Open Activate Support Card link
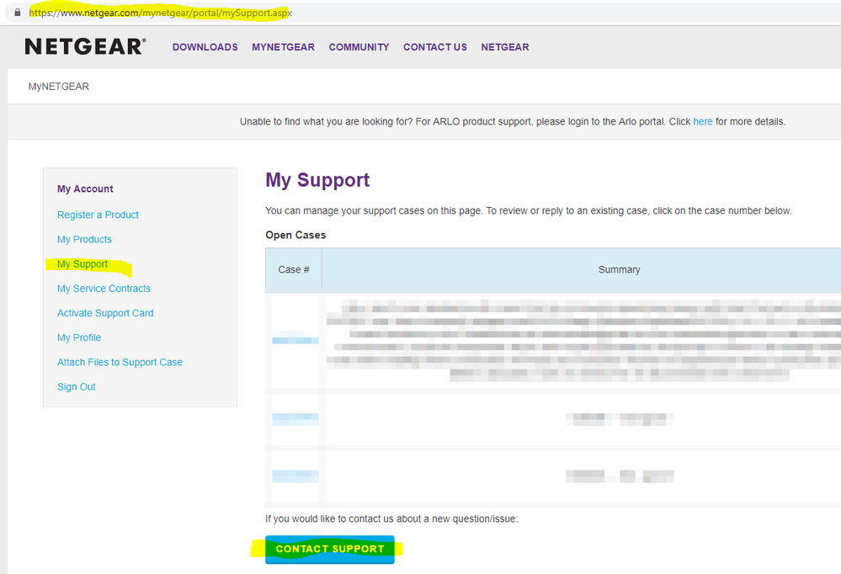 105,313
